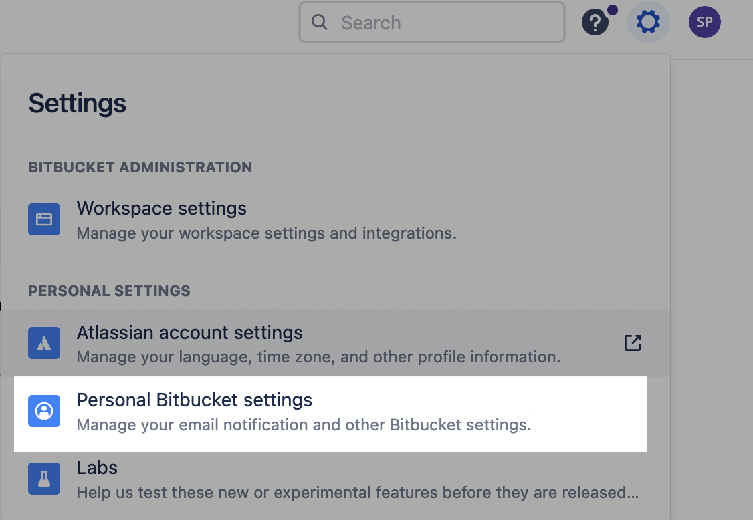Click the Workspace settings window icon
The width and height of the screenshot is (753, 520).
(x=44, y=219)
